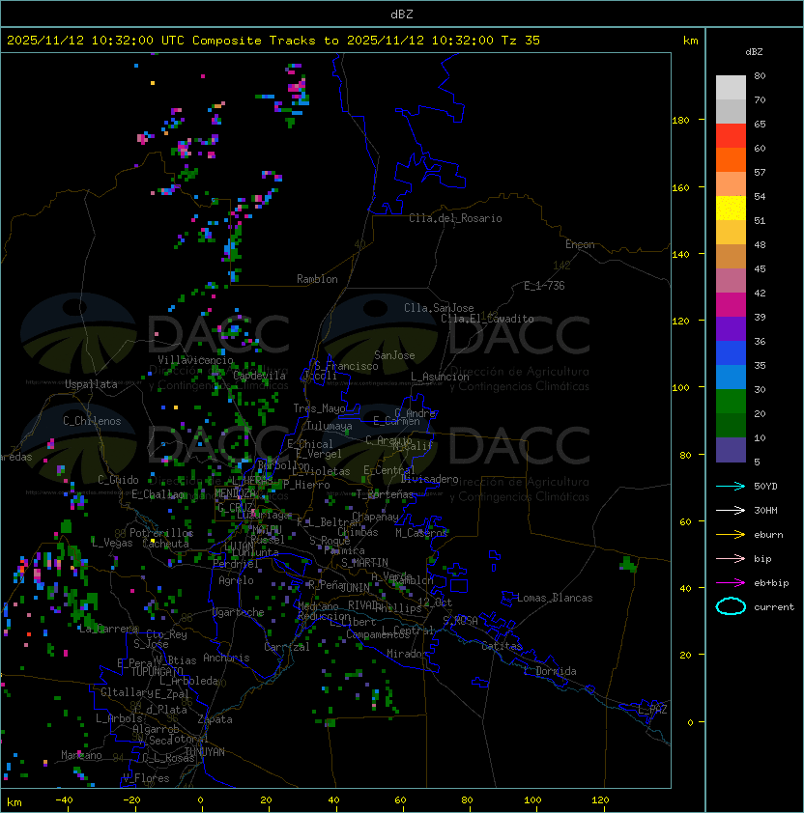The width and height of the screenshot is (804, 813).
Task: Click the Encon map label
Action: click(580, 244)
